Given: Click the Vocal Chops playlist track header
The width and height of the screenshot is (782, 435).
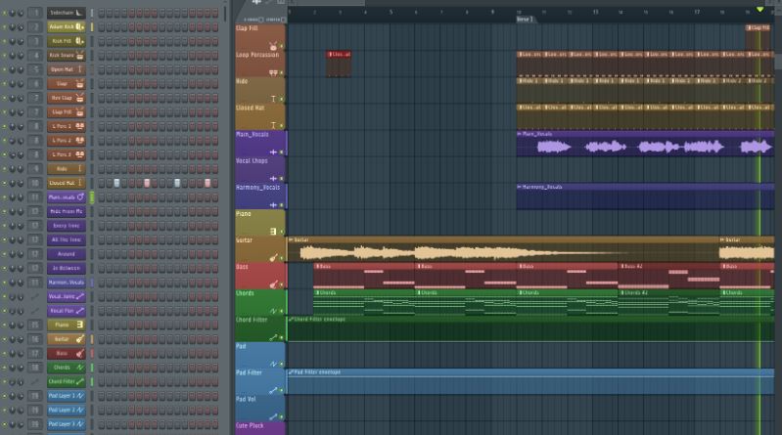Looking at the screenshot, I should [x=260, y=170].
